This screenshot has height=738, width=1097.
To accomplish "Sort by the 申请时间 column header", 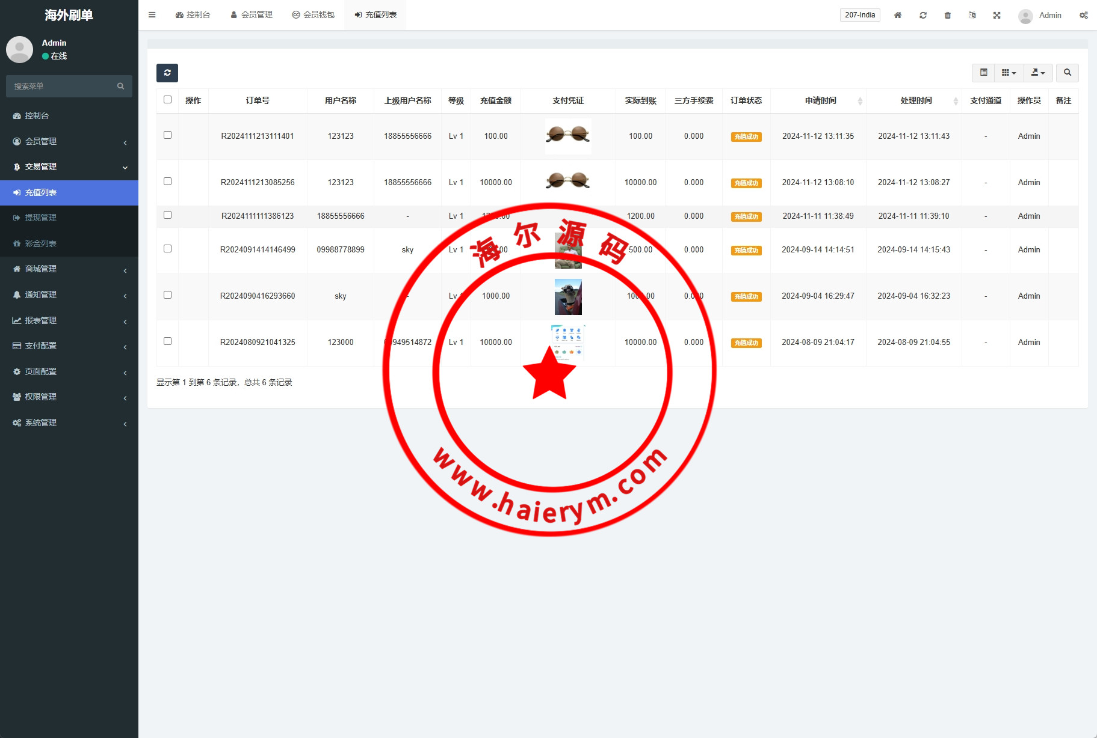I will [x=820, y=100].
